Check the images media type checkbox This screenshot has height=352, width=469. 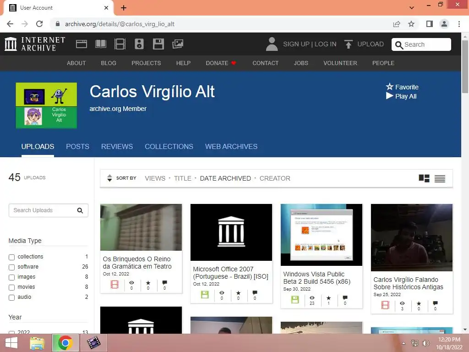pyautogui.click(x=11, y=277)
